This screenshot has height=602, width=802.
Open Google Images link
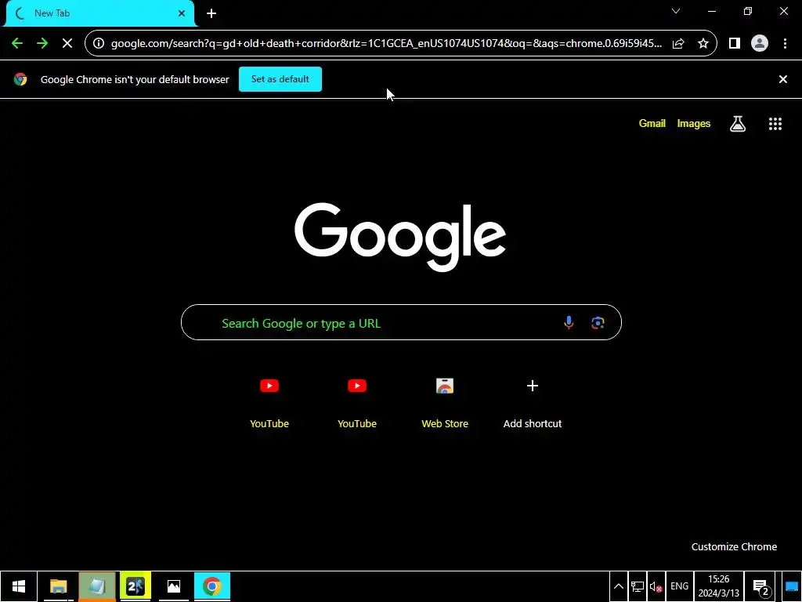coord(694,123)
